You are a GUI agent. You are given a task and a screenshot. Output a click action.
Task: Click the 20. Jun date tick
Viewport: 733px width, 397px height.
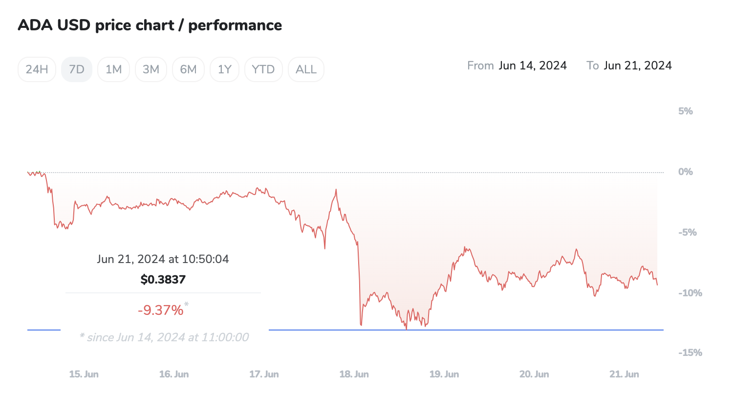[x=534, y=375]
